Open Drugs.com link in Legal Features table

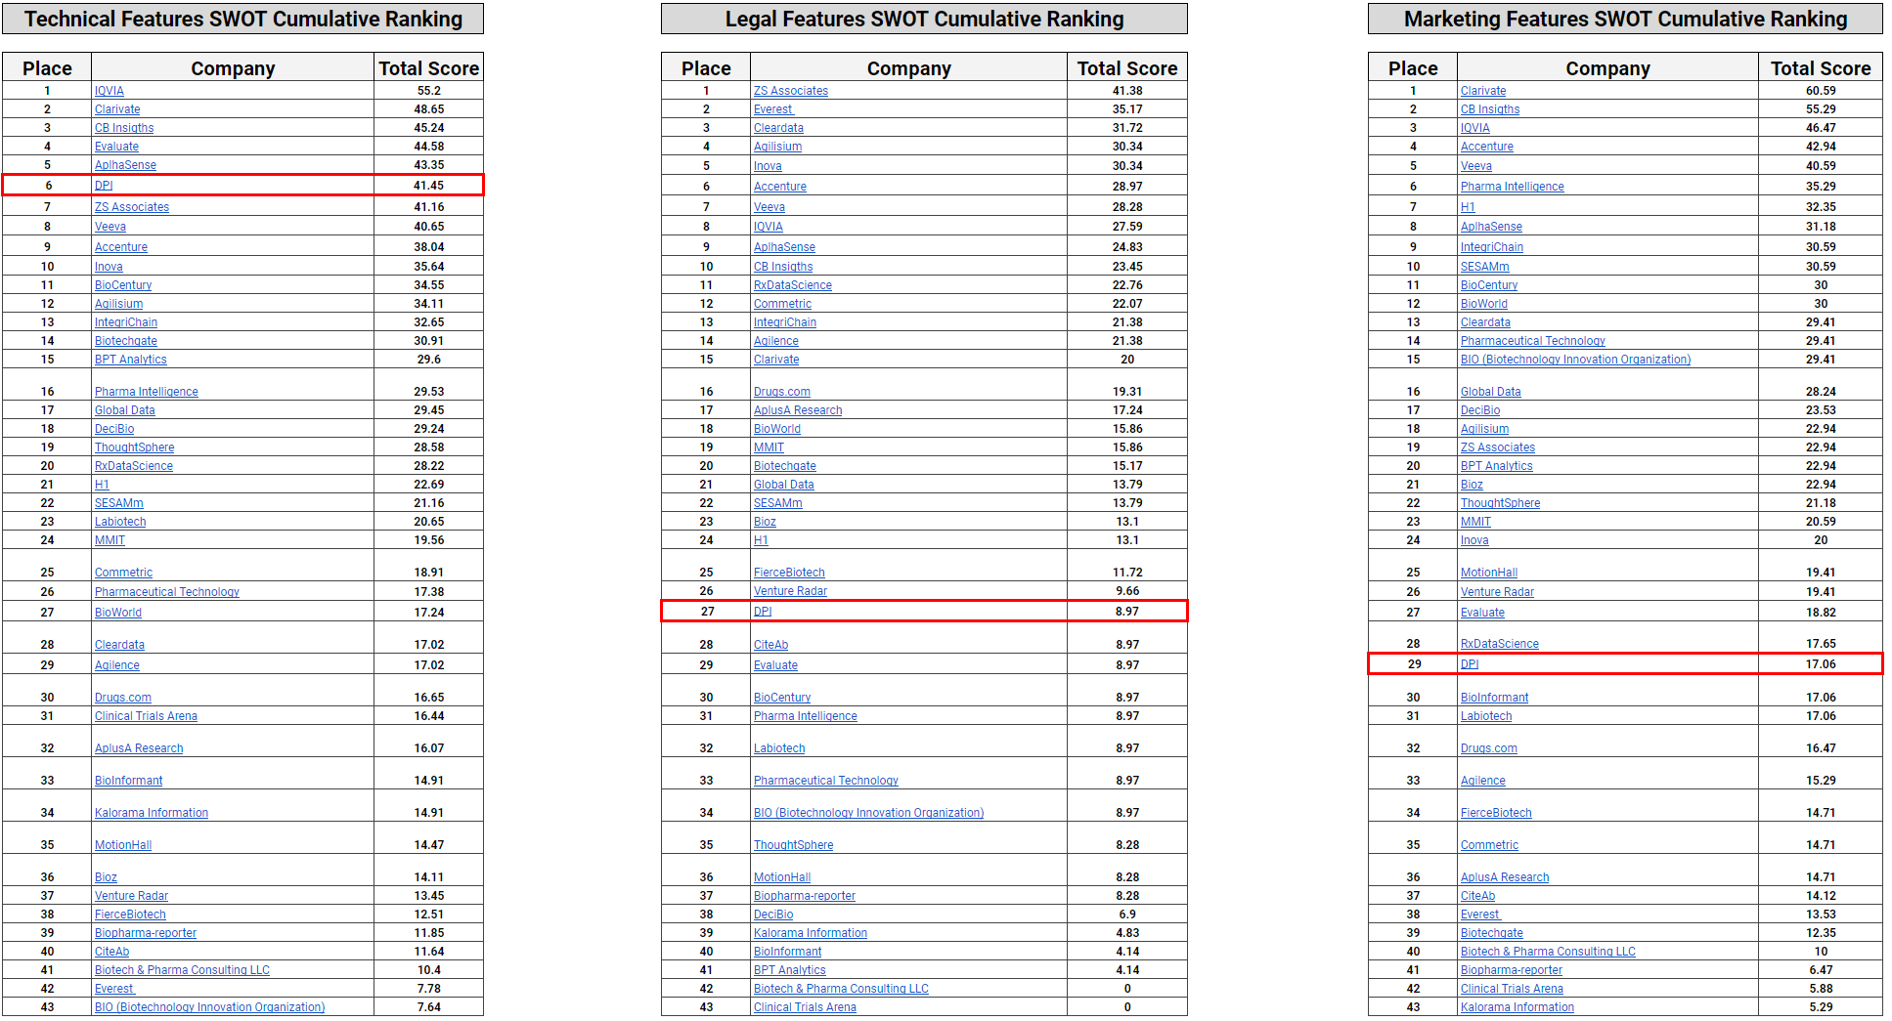(781, 392)
